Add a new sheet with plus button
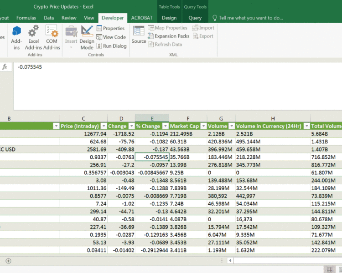This screenshot has width=342, height=273. (8, 261)
